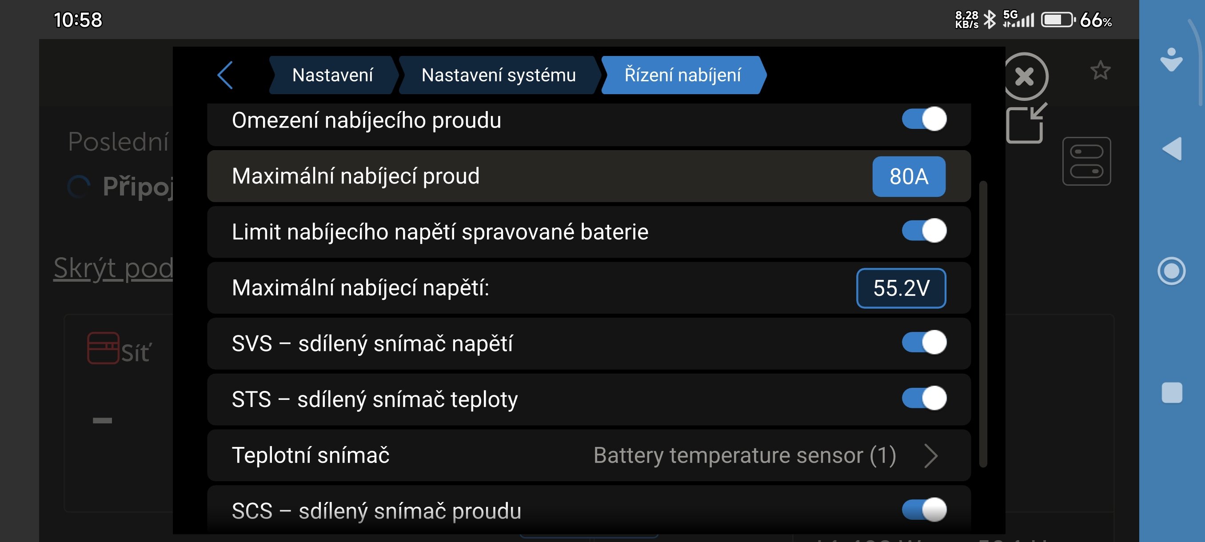Toggle SCS sdílený snímač proudu
Screen dimensions: 1205x542
[924, 510]
